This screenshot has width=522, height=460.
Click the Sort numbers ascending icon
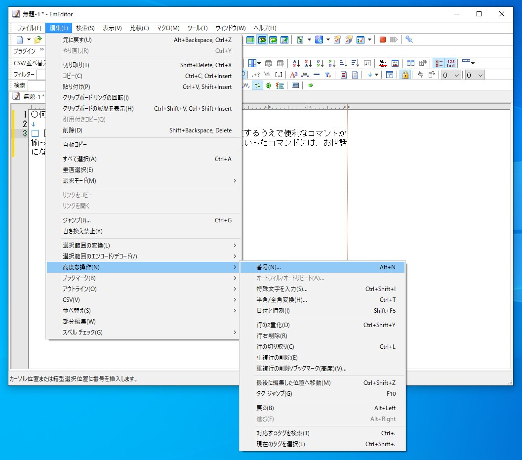click(320, 63)
